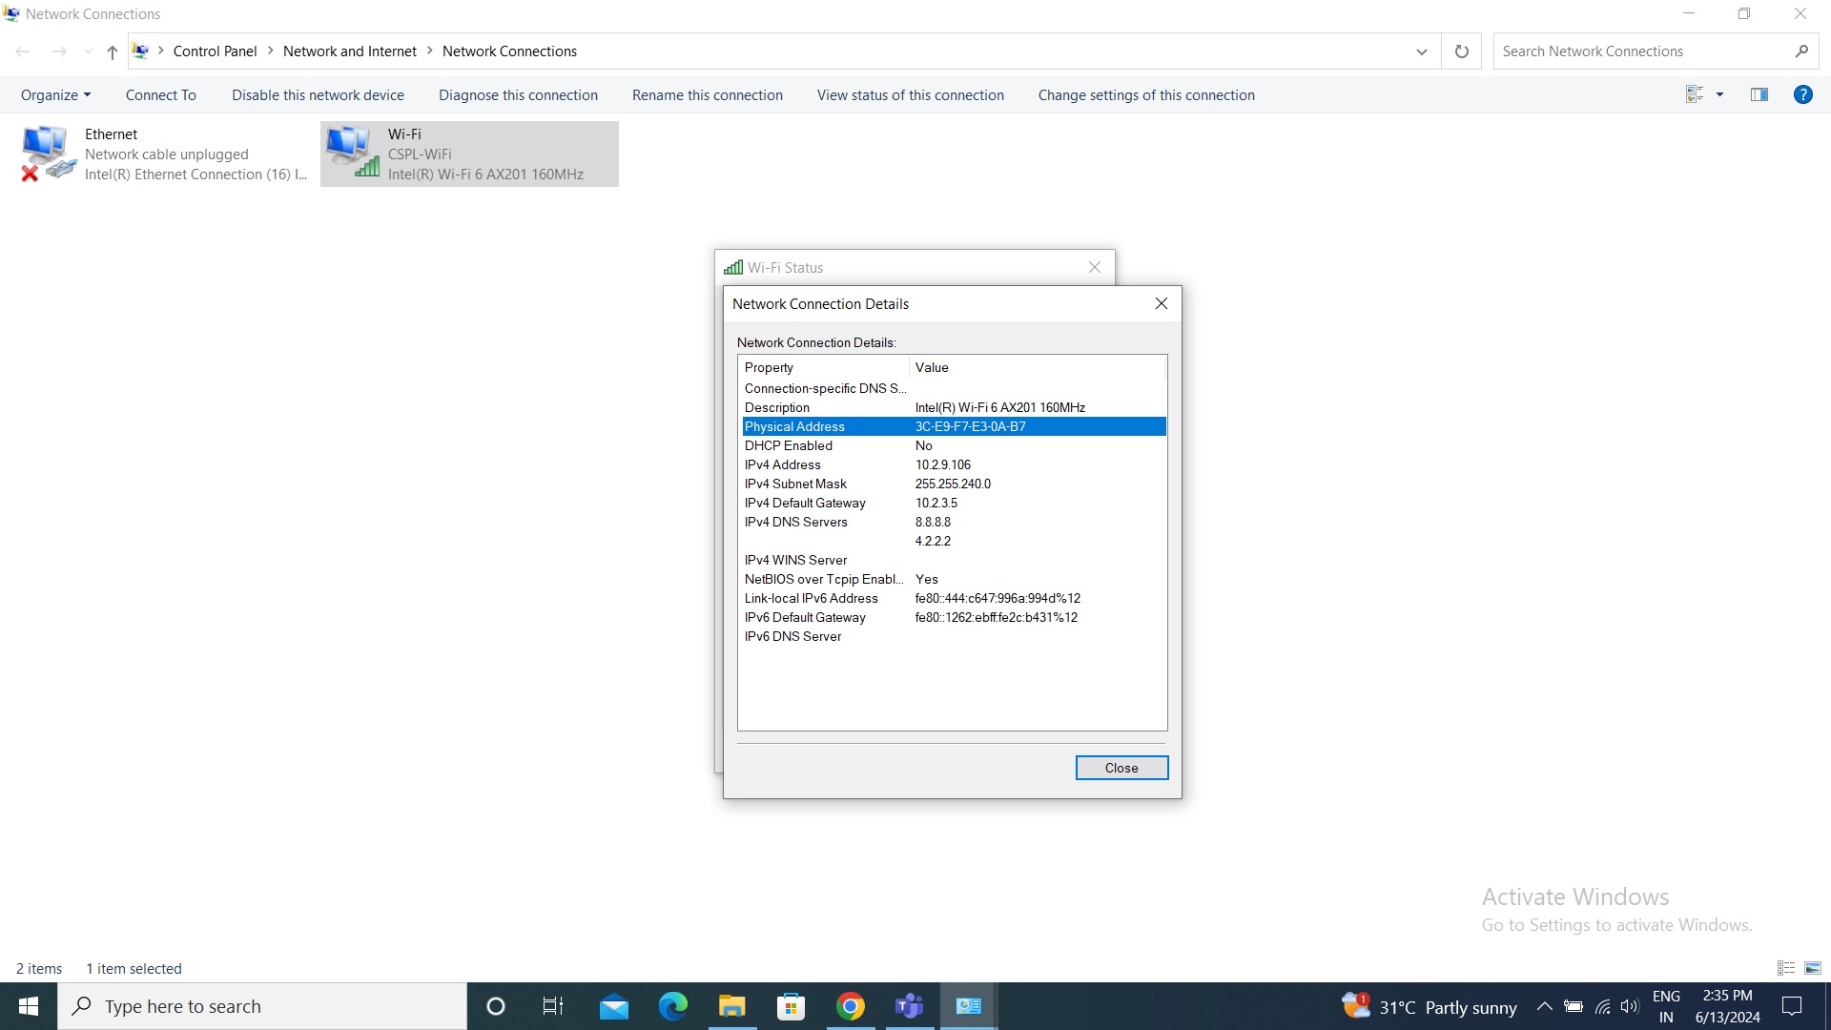Image resolution: width=1831 pixels, height=1030 pixels.
Task: Switch to details view in status bar
Action: (1786, 968)
